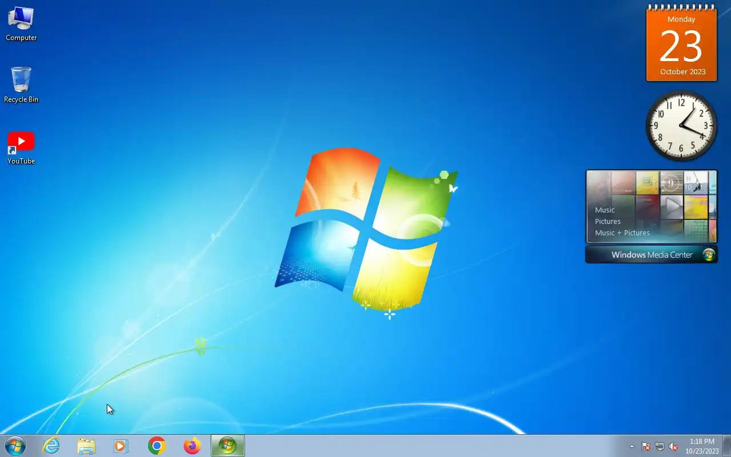Click the orange calendar gadget
The height and width of the screenshot is (457, 731).
coord(681,43)
